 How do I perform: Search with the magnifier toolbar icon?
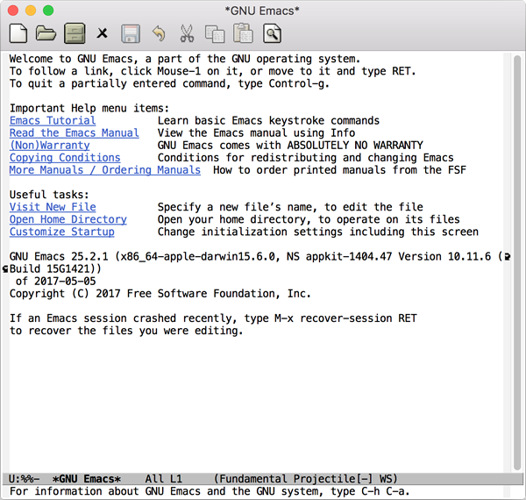(272, 33)
